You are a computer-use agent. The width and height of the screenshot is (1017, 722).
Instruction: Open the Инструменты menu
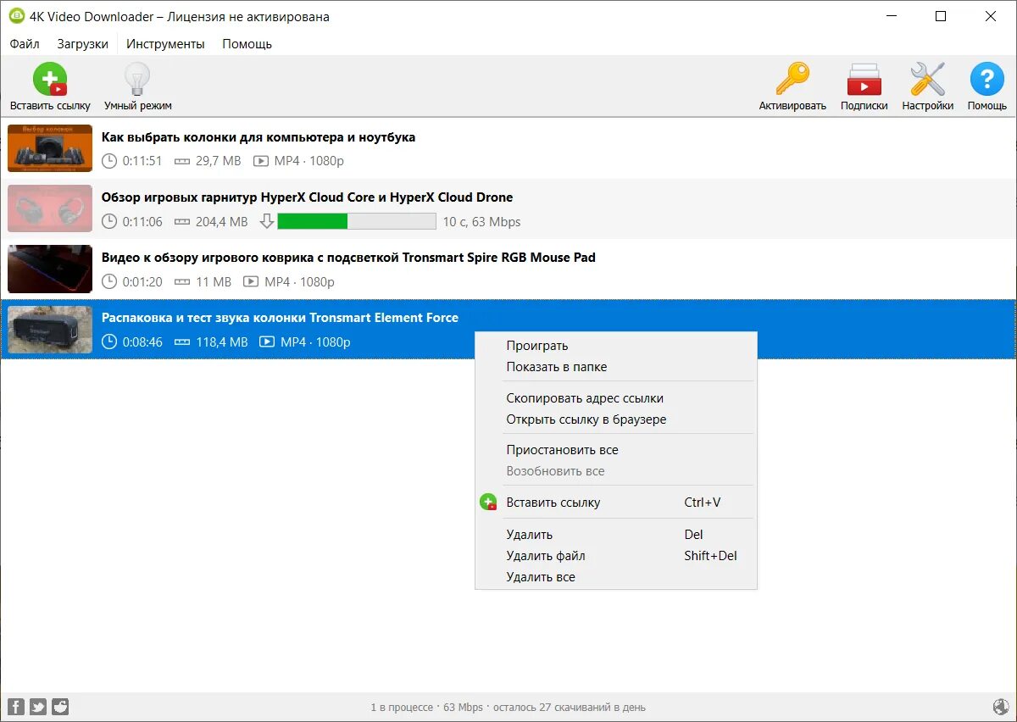[x=166, y=44]
